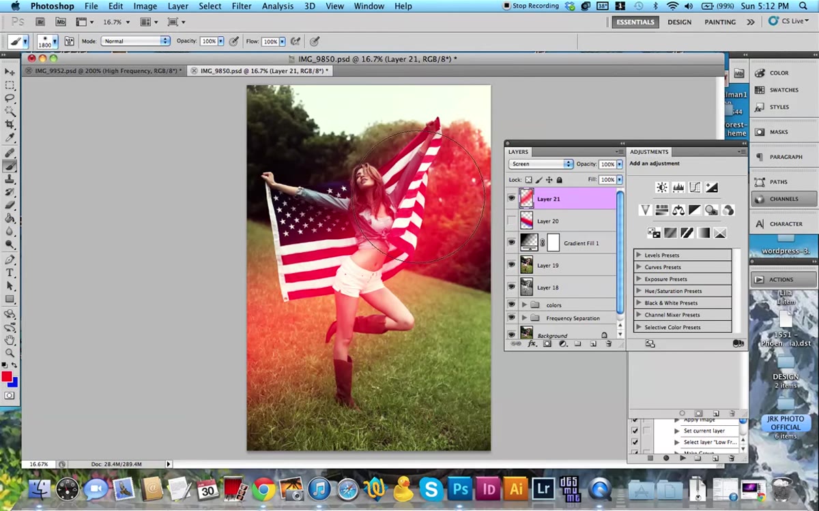Add a Curves adjustment
This screenshot has height=511, width=819.
[x=695, y=187]
